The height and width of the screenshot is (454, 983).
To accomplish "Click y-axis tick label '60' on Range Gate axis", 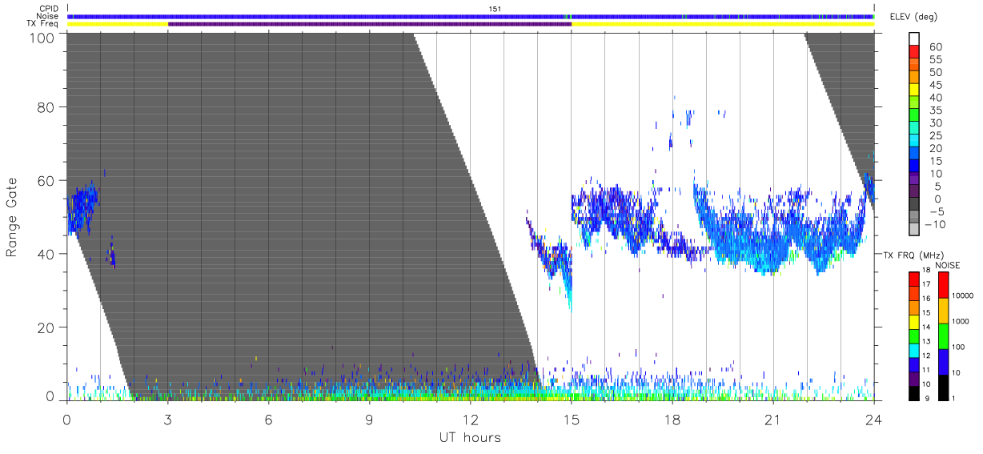I will coord(45,181).
